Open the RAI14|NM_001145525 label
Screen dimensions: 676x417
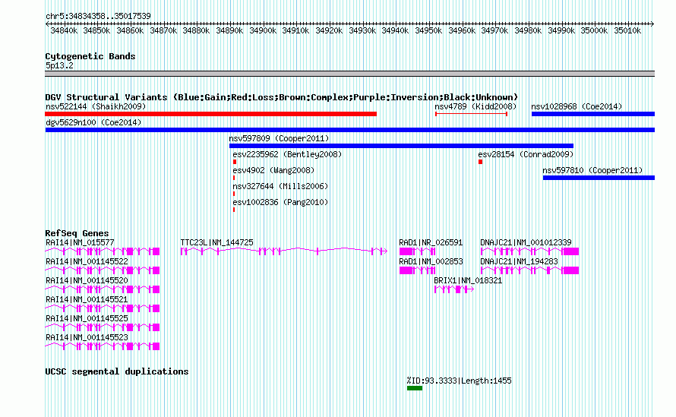pyautogui.click(x=87, y=319)
